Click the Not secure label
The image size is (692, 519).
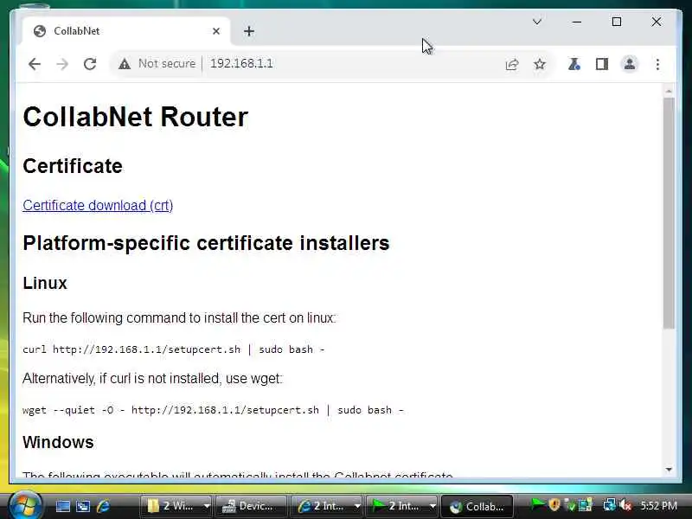167,63
